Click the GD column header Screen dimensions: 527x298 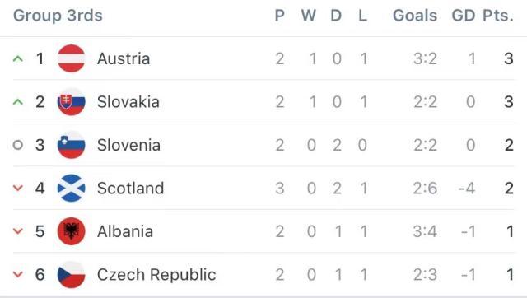coord(463,16)
